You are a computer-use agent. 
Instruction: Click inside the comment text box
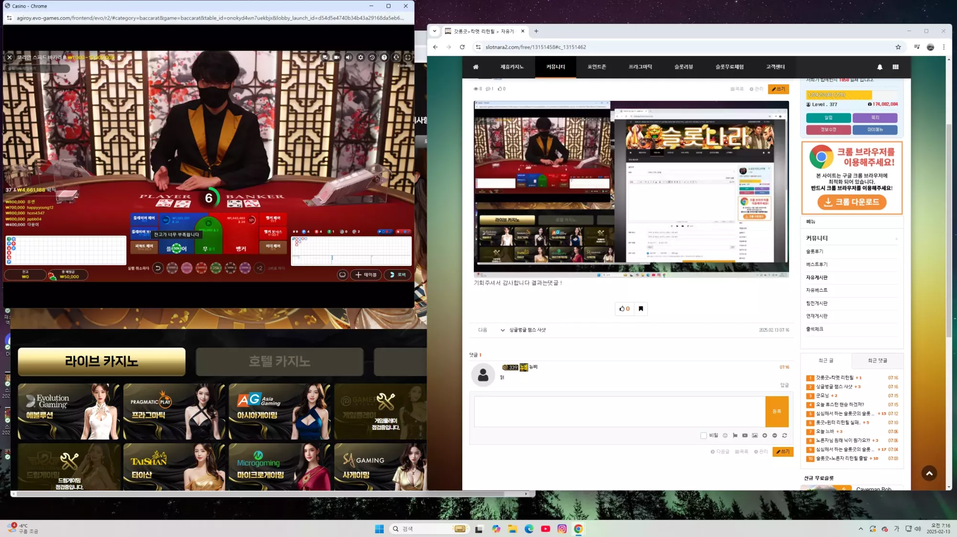coord(620,411)
